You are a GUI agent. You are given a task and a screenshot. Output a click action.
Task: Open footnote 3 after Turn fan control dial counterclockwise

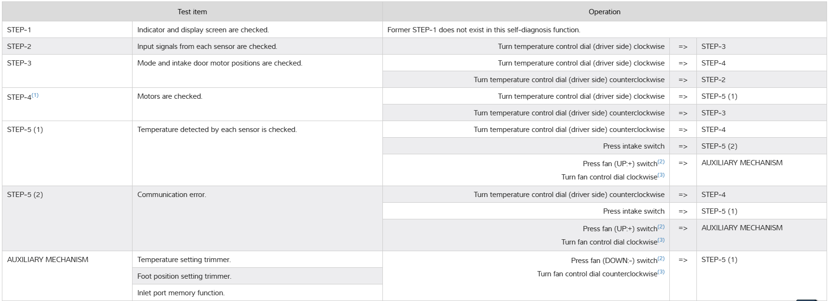pos(661,272)
